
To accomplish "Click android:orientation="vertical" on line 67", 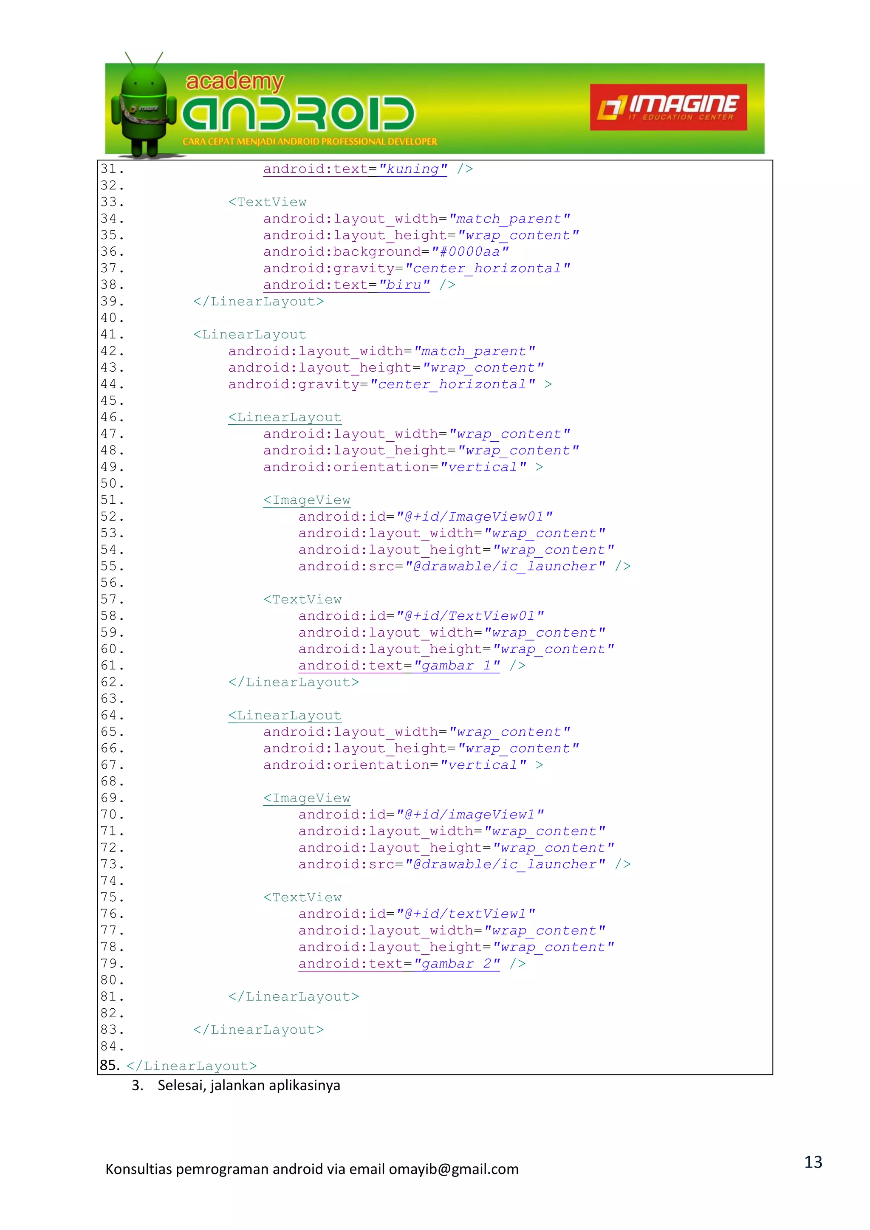I will coord(403,765).
